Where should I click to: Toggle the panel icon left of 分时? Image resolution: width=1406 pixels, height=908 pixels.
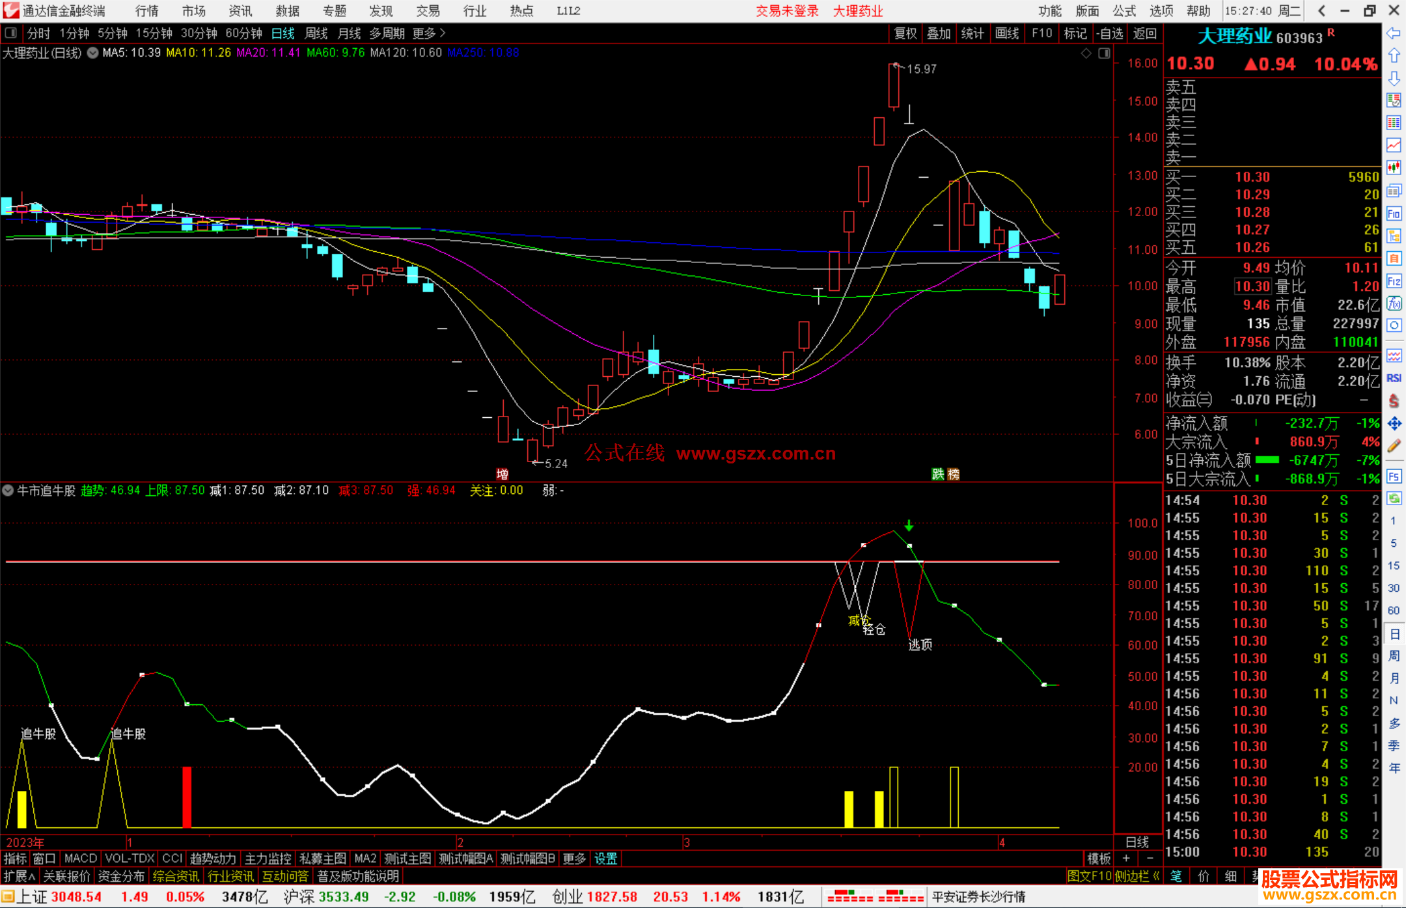tap(11, 33)
